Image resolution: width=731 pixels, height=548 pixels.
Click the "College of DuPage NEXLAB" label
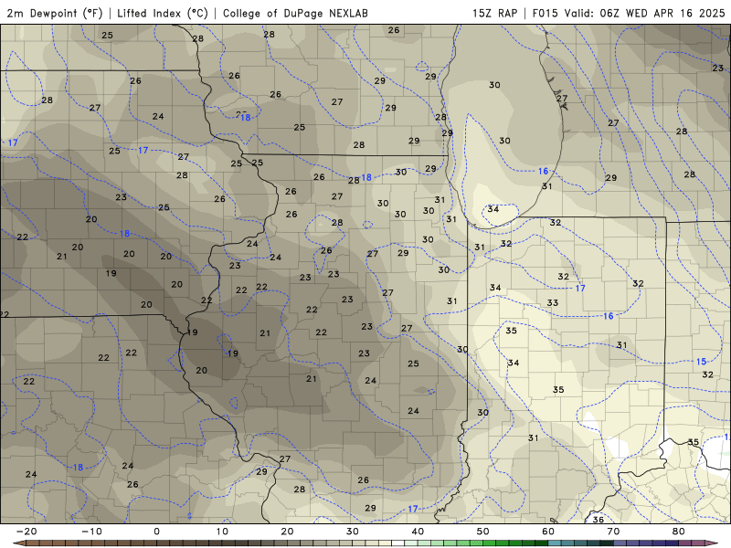(x=295, y=13)
